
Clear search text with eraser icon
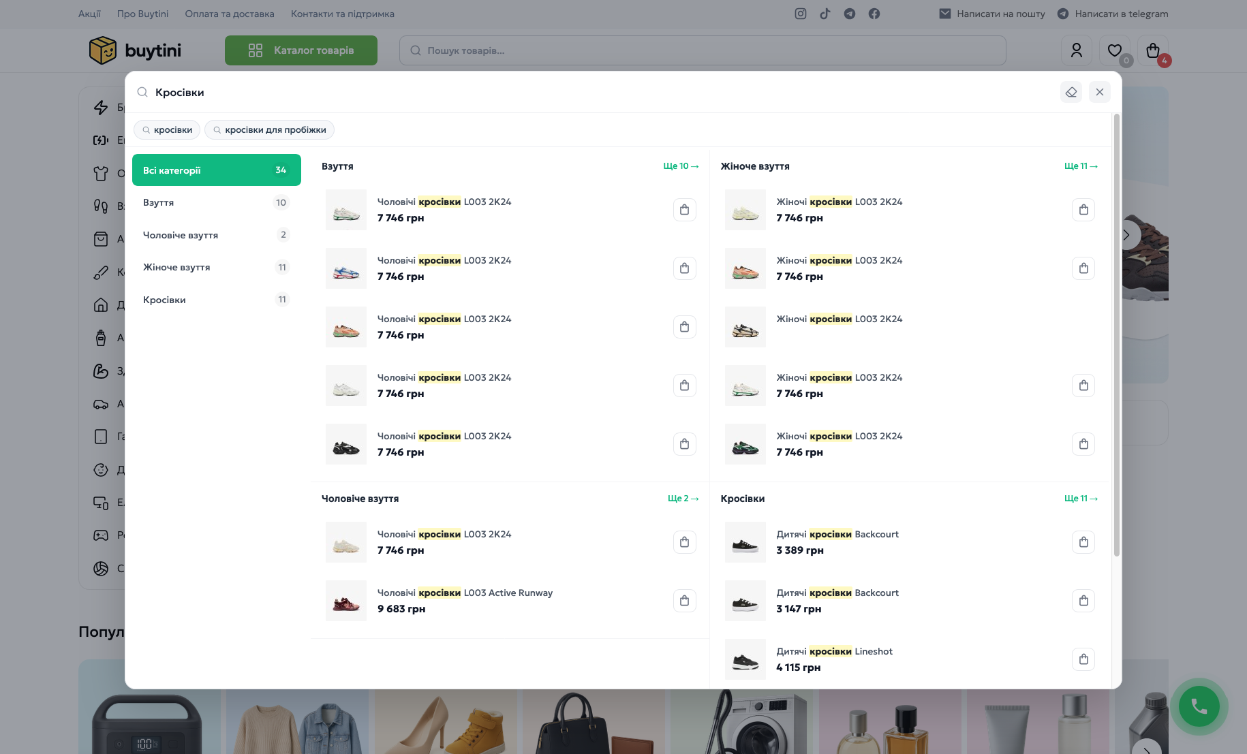[1071, 92]
